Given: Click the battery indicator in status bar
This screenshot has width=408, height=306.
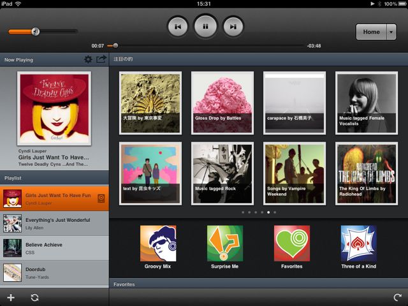Looking at the screenshot, I should tap(402, 4).
